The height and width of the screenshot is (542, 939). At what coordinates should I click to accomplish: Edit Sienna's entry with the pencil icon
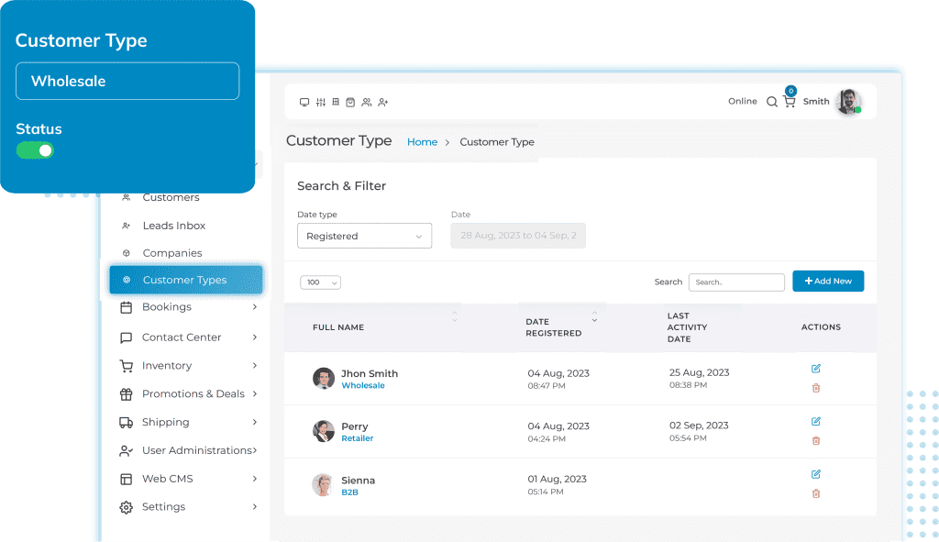[816, 474]
